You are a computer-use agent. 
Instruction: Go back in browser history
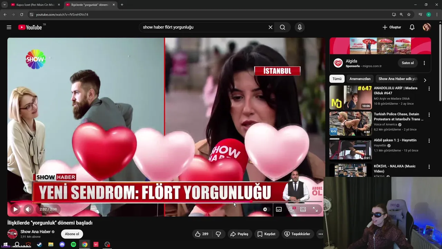pyautogui.click(x=5, y=15)
